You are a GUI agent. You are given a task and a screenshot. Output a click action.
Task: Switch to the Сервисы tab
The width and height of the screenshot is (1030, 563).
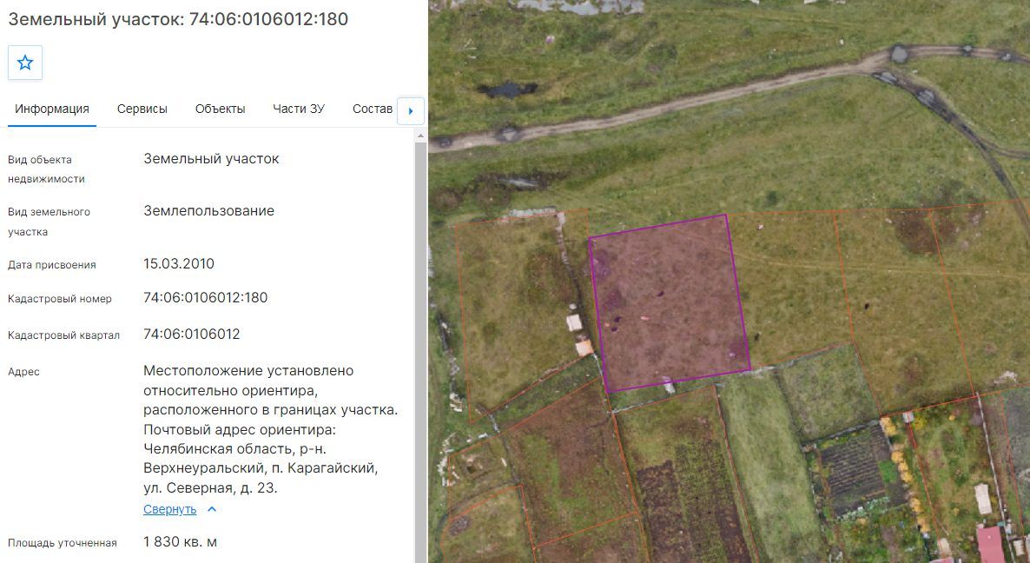point(142,109)
